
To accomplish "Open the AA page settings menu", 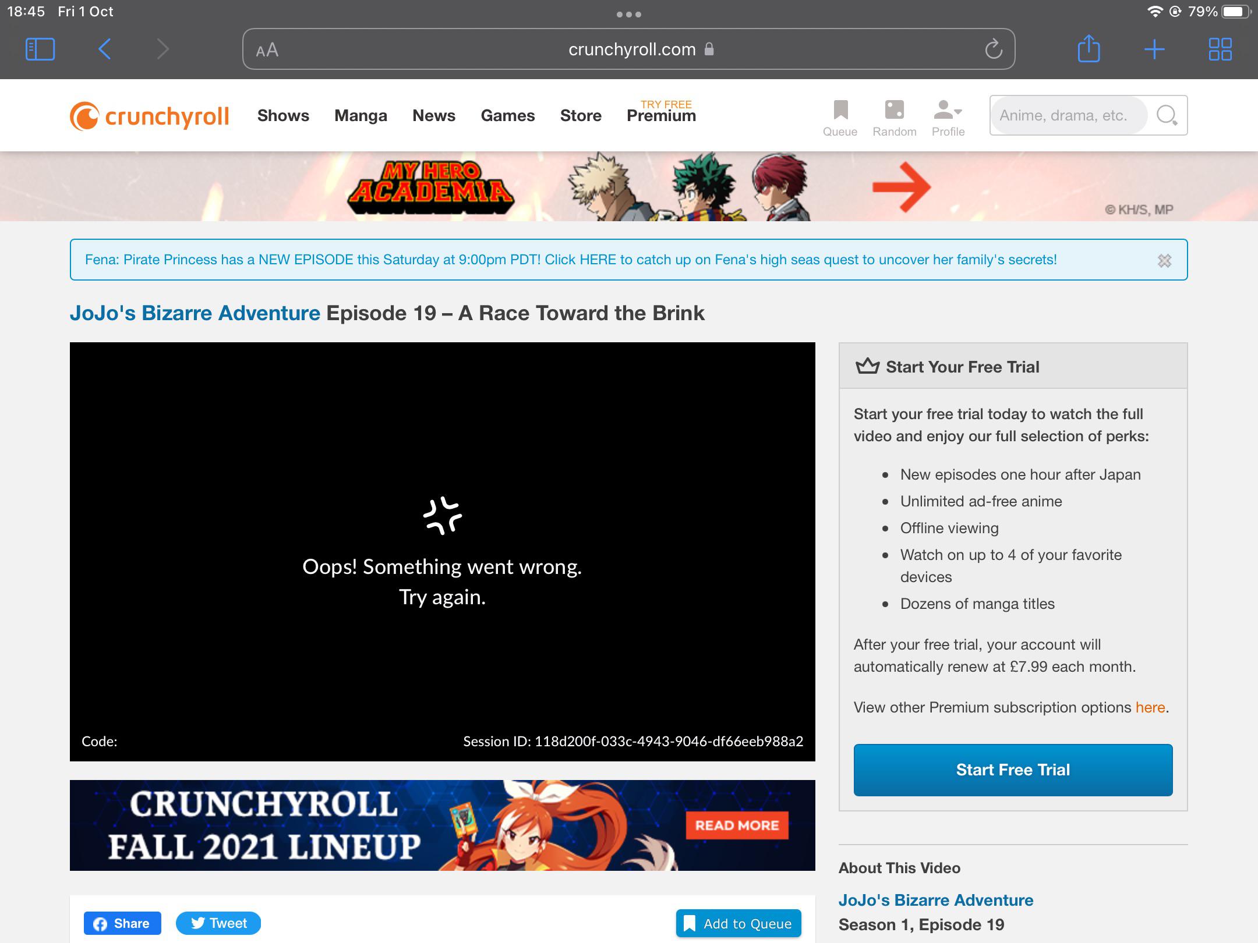I will 268,49.
